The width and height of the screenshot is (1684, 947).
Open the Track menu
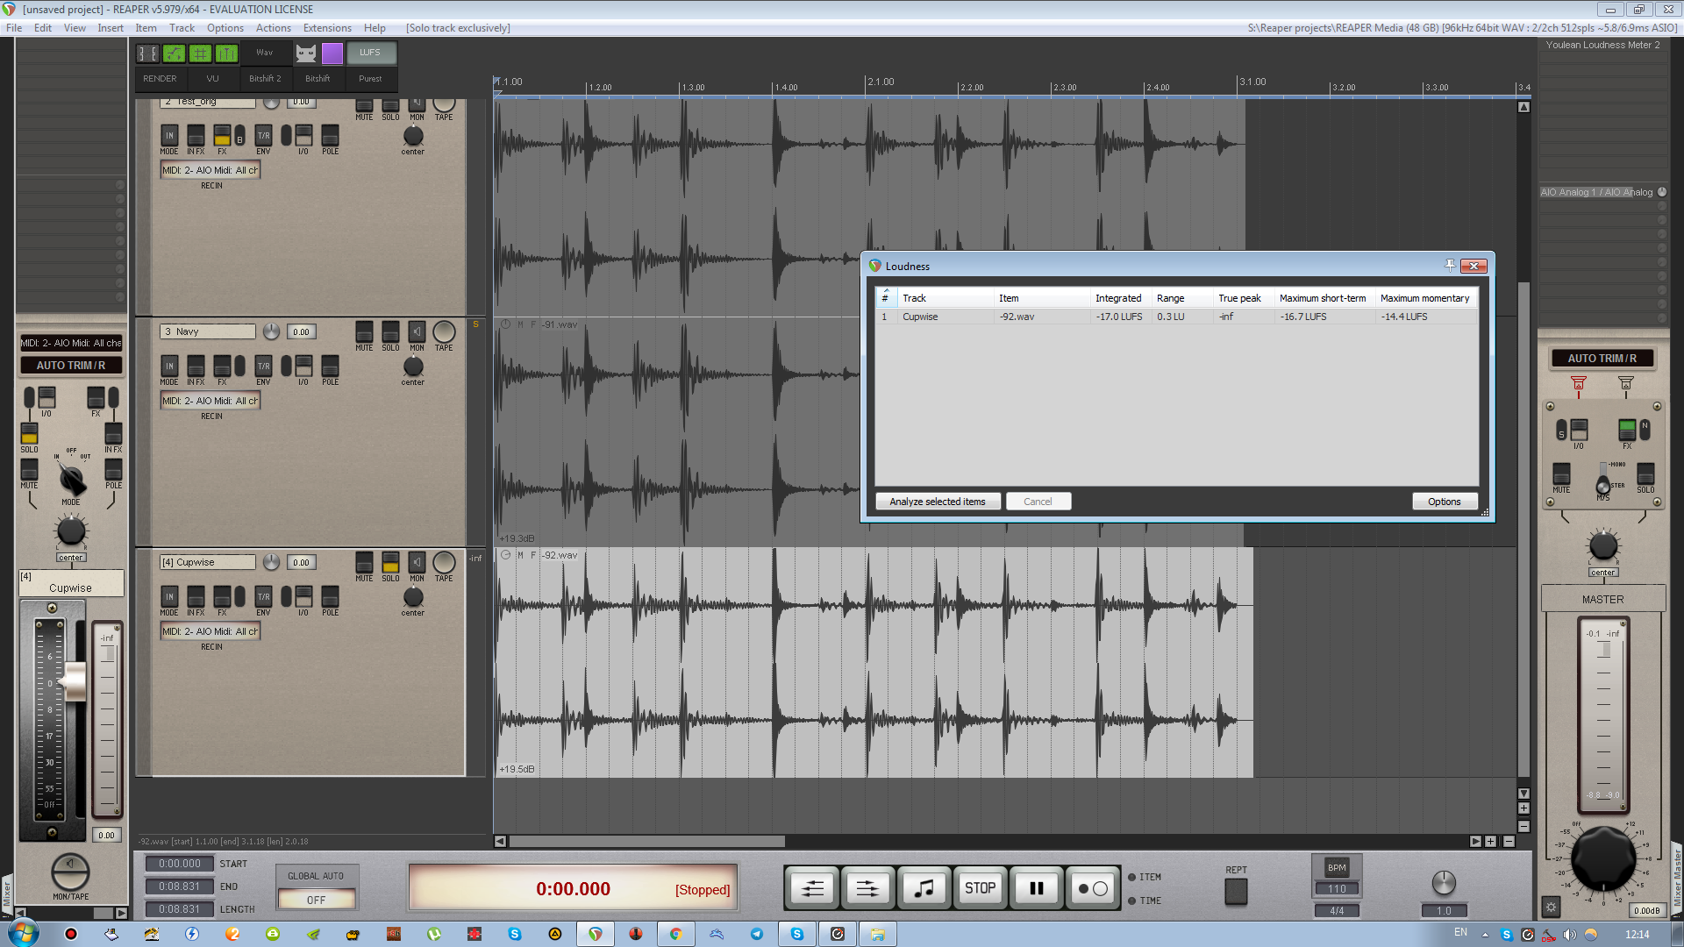(182, 28)
